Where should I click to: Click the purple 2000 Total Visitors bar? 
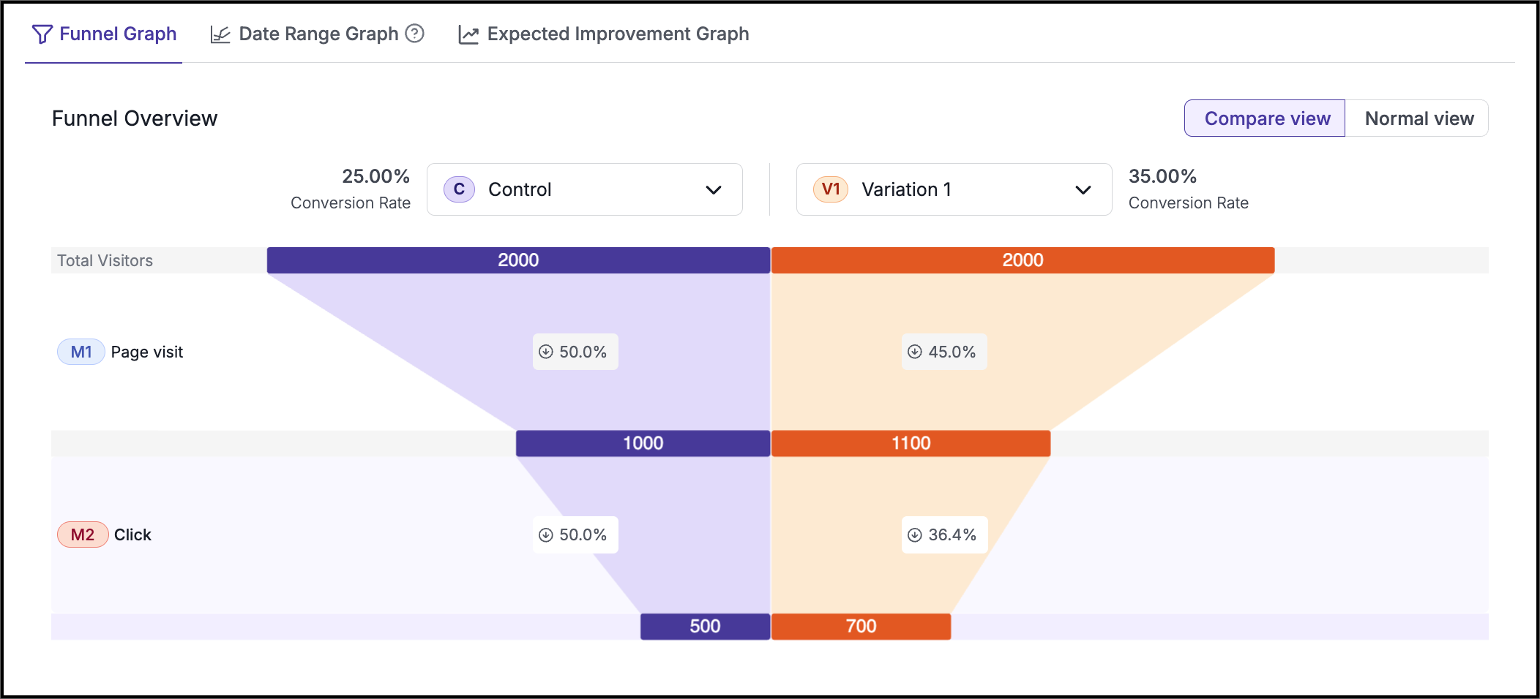518,260
